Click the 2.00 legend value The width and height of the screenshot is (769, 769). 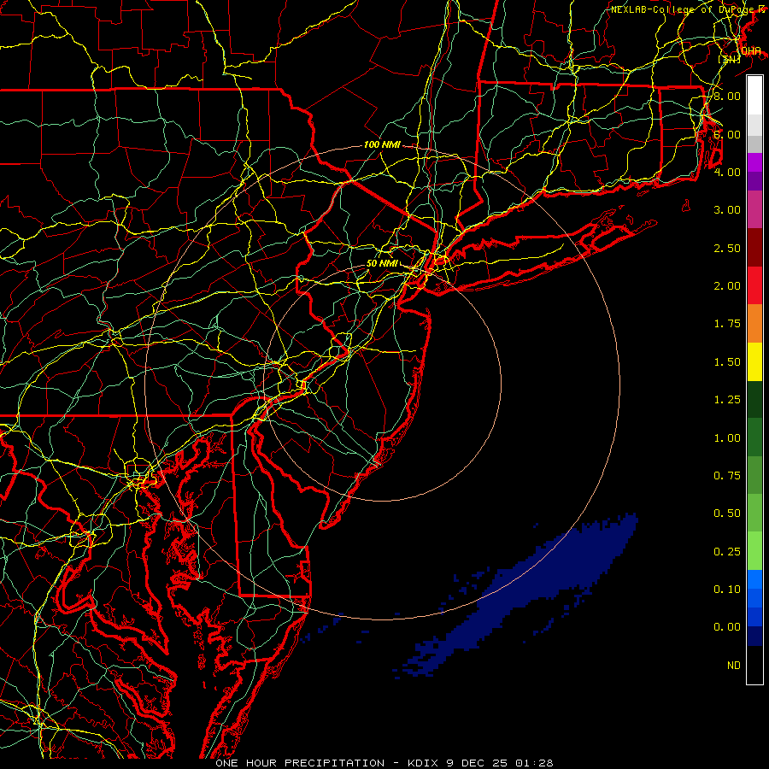tap(727, 286)
